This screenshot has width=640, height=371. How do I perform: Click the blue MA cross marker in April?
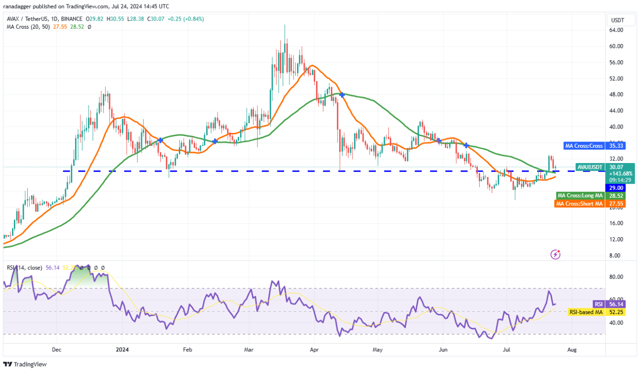pos(342,95)
